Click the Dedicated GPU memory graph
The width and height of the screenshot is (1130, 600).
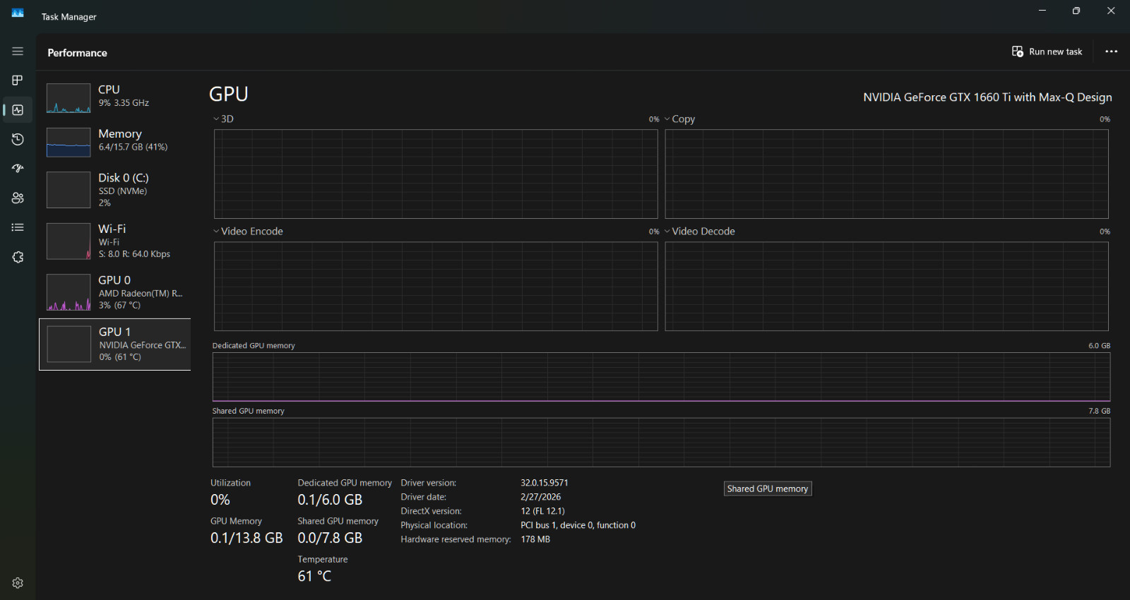[x=661, y=377]
